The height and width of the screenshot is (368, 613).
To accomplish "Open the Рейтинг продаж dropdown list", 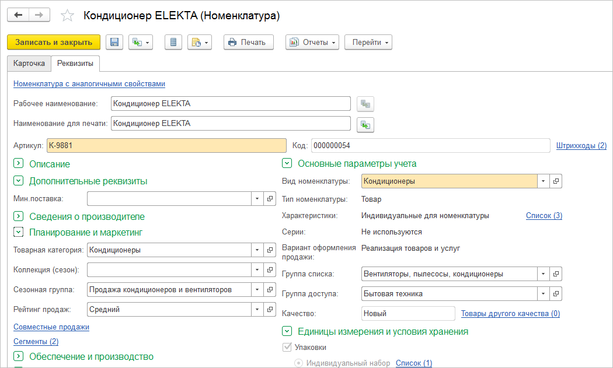I will [x=257, y=310].
